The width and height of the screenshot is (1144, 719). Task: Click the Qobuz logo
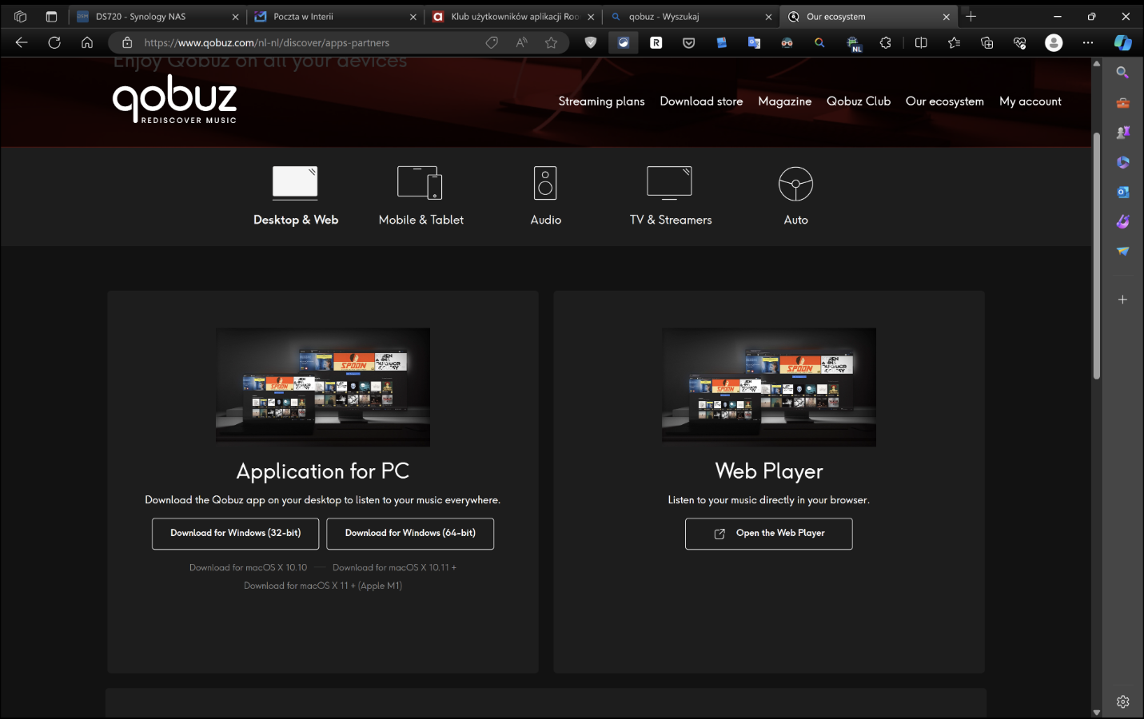[174, 99]
